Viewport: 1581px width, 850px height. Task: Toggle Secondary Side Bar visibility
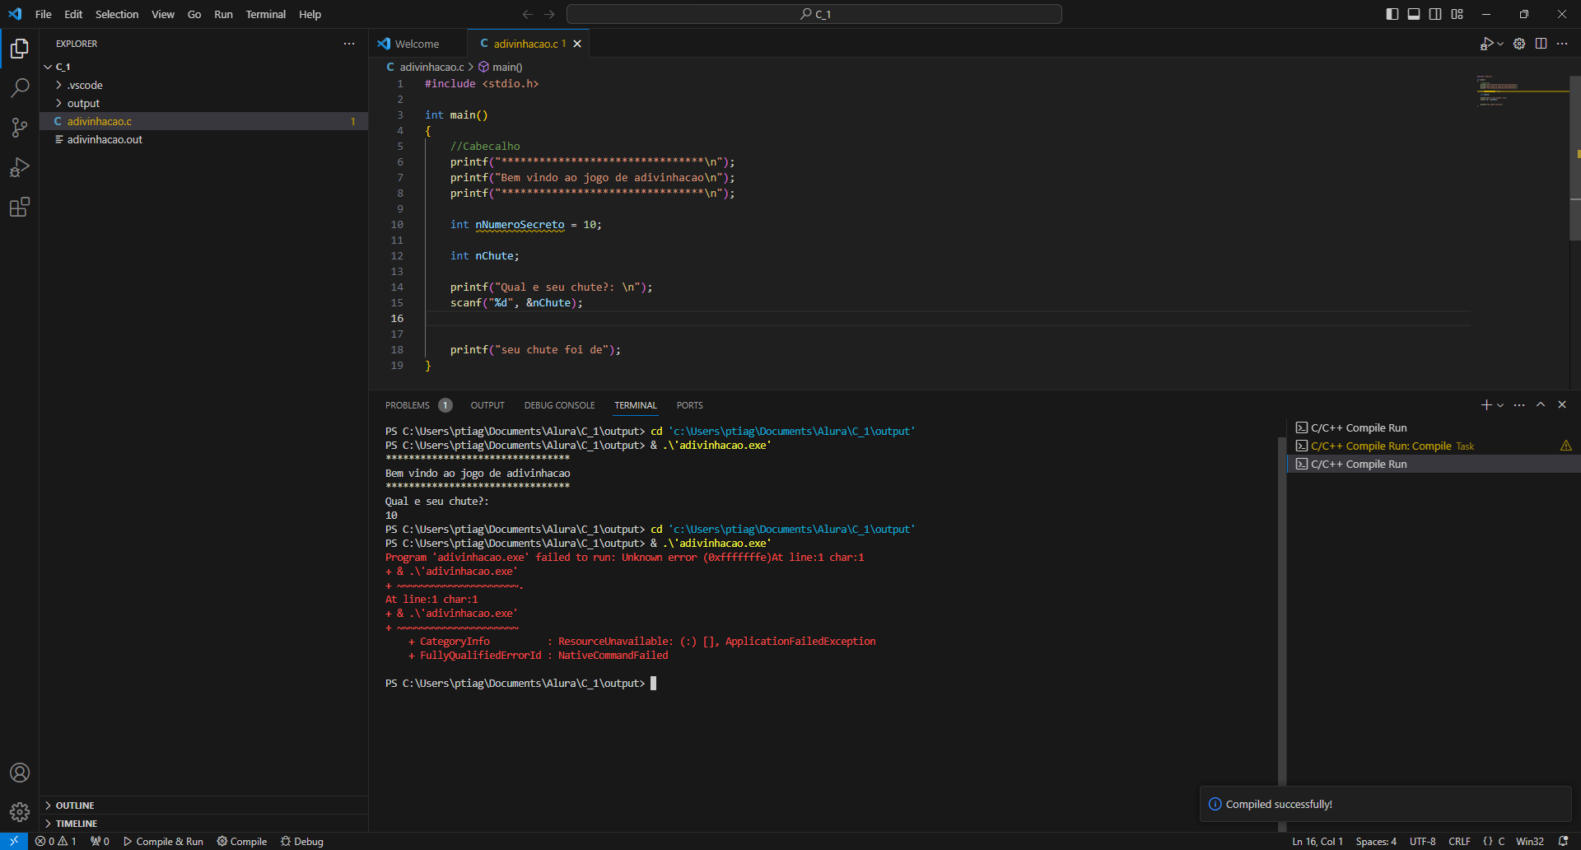click(1435, 14)
